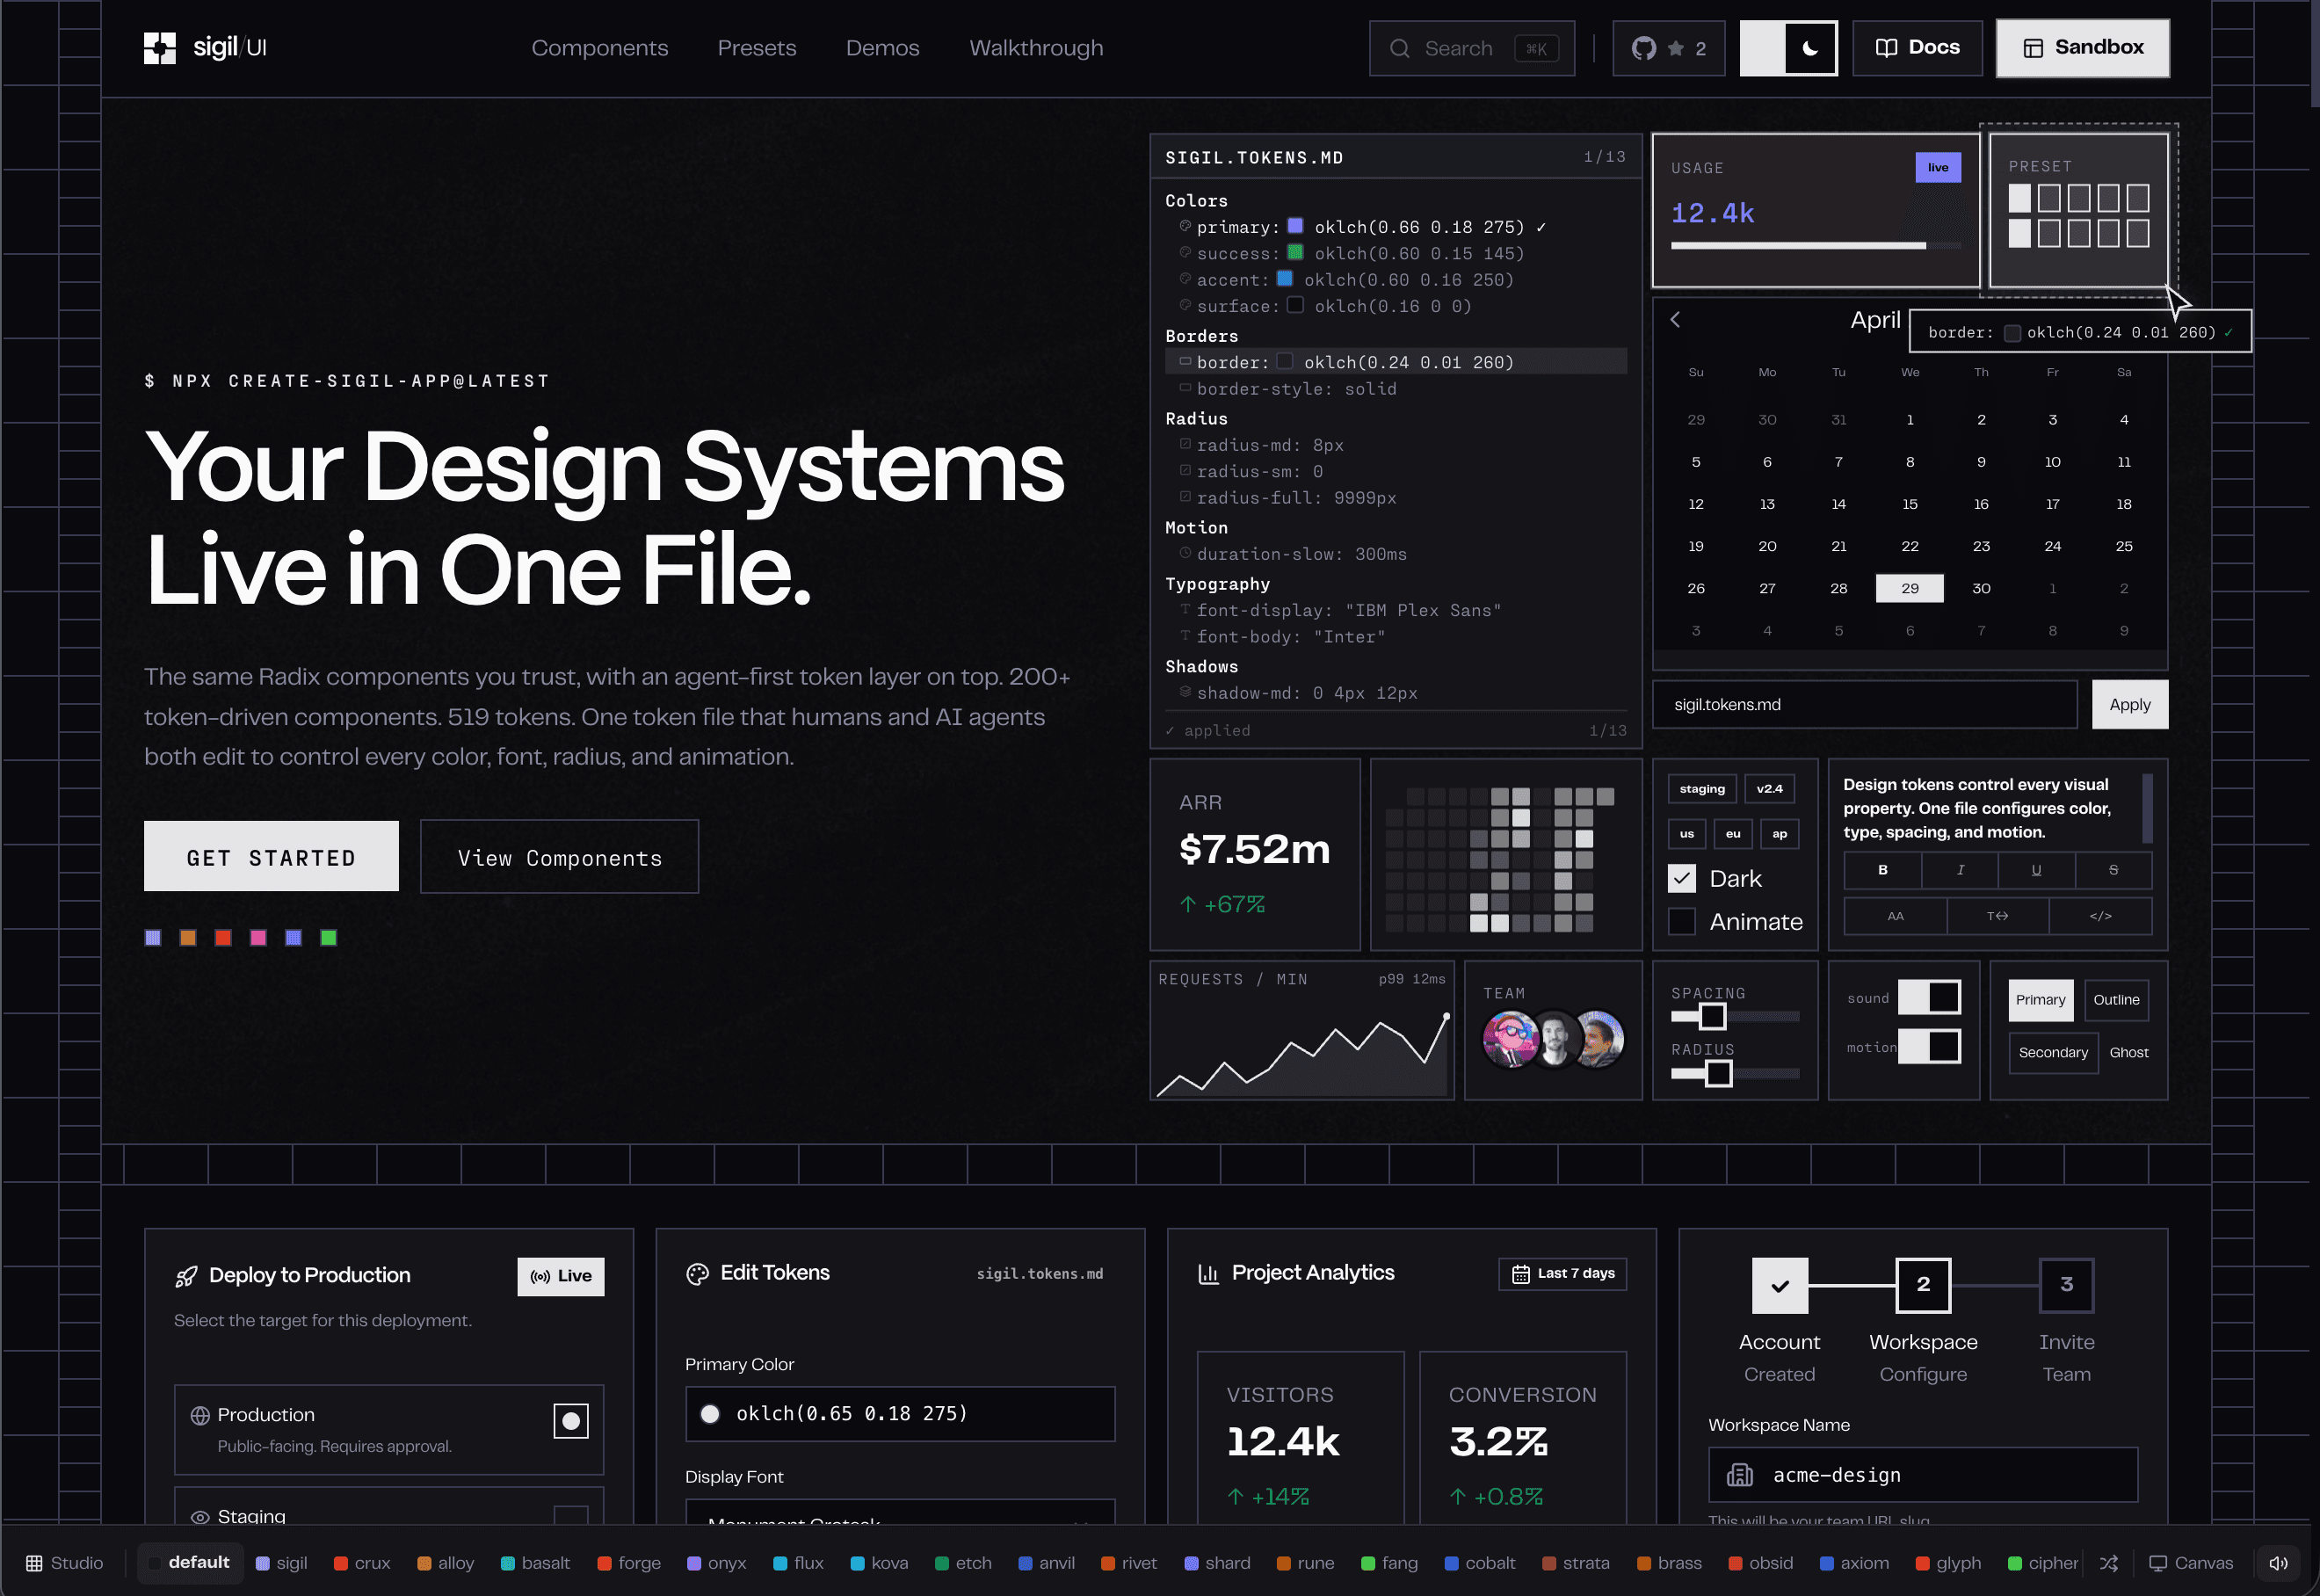Toggle bold formatting button

[1882, 870]
